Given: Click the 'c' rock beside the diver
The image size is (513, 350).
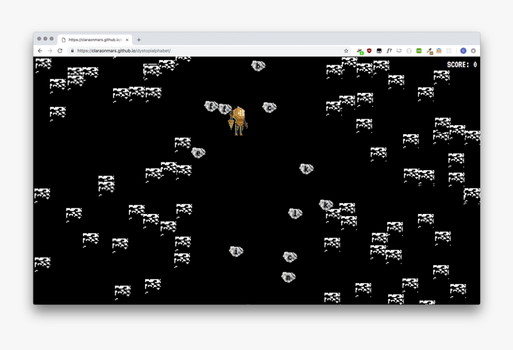Looking at the screenshot, I should (270, 107).
